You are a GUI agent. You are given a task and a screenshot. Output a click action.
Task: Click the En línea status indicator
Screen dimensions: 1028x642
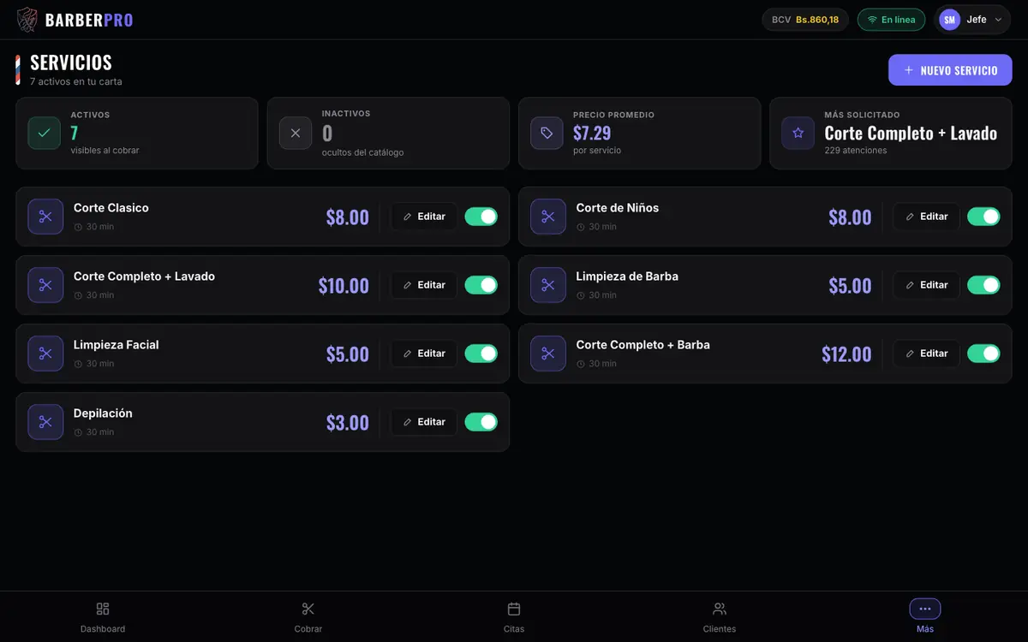click(x=891, y=20)
